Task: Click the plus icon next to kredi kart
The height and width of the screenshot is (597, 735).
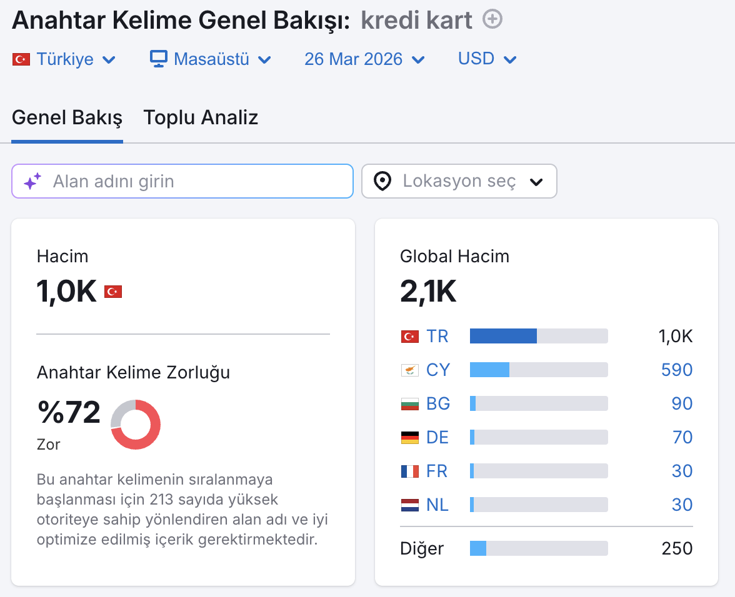Action: 492,19
